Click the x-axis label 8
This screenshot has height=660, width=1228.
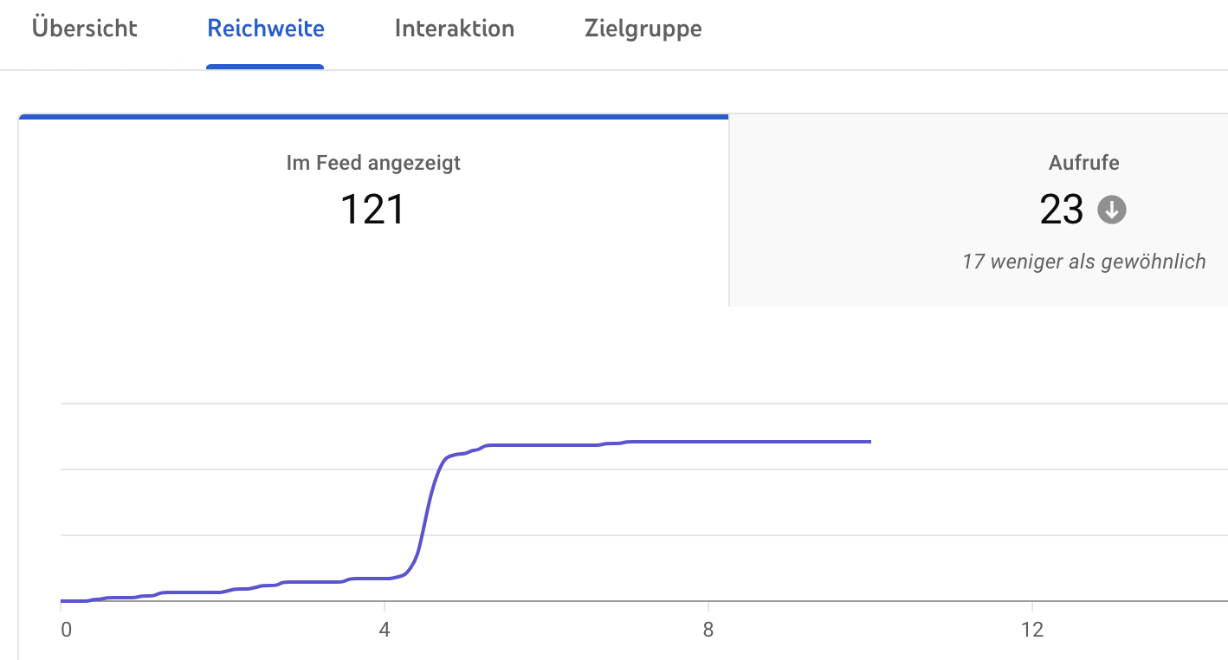(708, 630)
